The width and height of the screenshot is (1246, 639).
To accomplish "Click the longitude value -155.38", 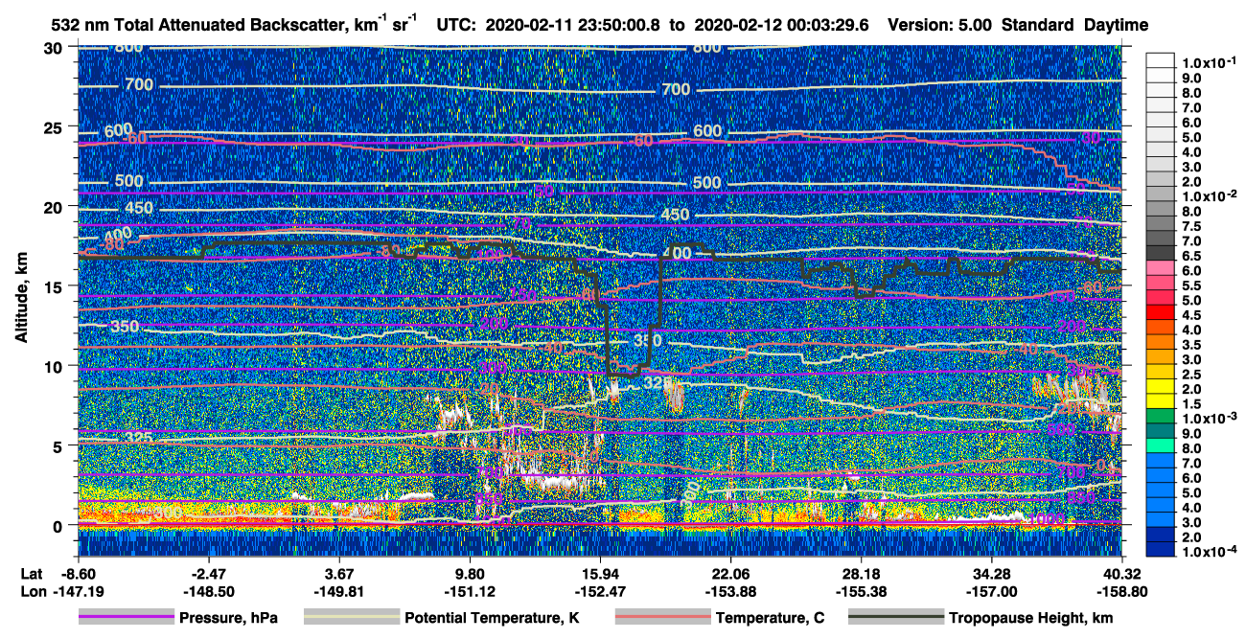I will [x=861, y=591].
